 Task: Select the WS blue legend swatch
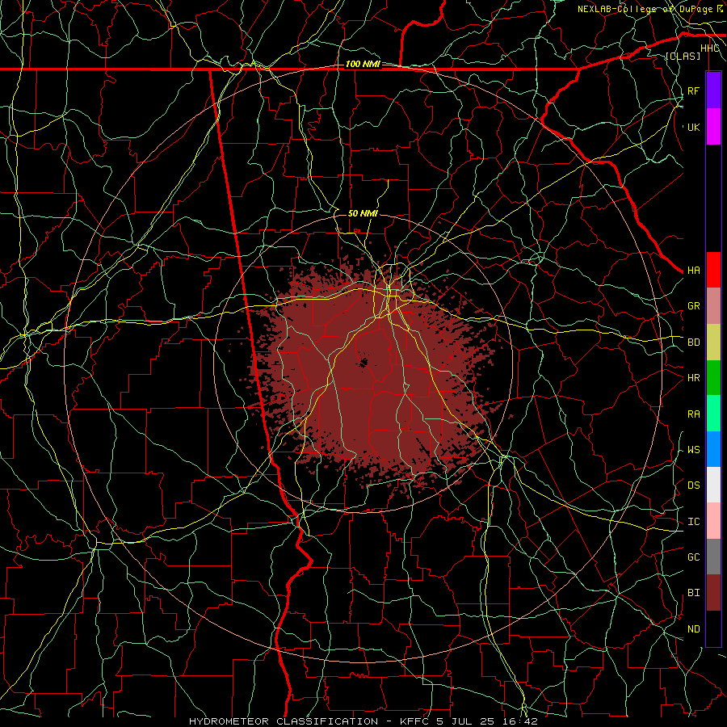[x=713, y=449]
